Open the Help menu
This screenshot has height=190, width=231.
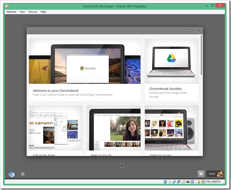pos(43,12)
